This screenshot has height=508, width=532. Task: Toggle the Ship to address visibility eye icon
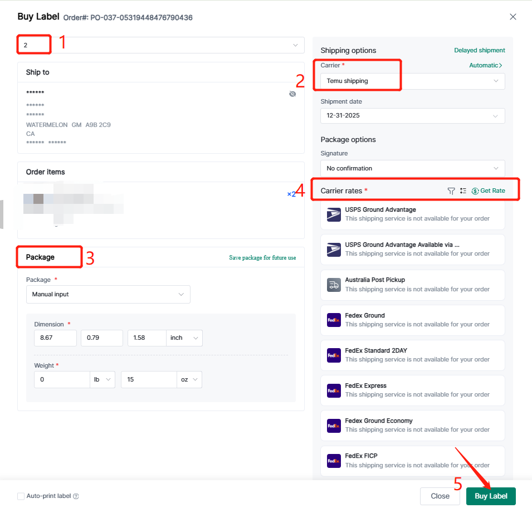coord(292,94)
